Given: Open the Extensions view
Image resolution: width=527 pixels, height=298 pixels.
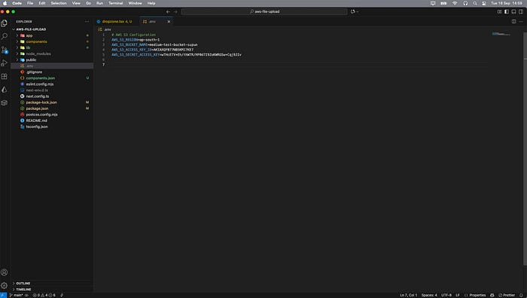Looking at the screenshot, I should [x=5, y=77].
